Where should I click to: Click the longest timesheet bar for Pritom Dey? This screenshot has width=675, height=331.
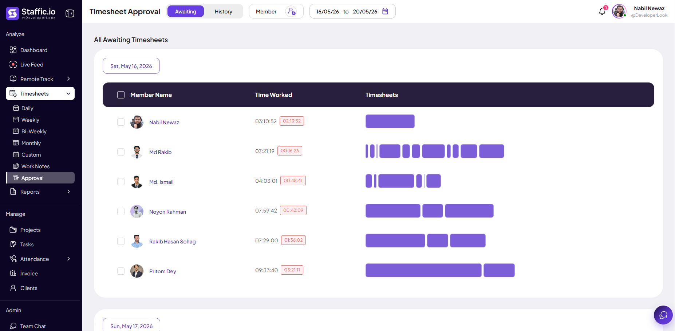pos(423,270)
